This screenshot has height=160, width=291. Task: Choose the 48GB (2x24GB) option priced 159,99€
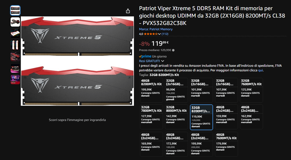click(226, 117)
